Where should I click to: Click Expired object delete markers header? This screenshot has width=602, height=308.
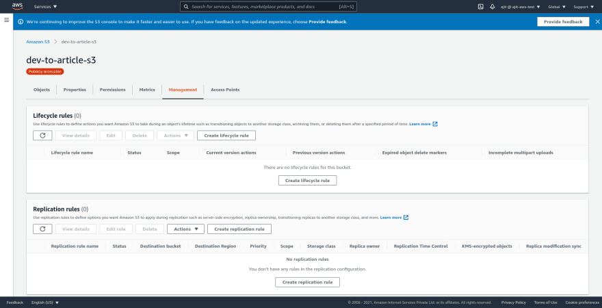coord(415,153)
